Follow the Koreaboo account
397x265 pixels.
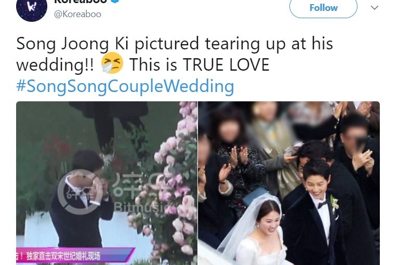pos(323,8)
